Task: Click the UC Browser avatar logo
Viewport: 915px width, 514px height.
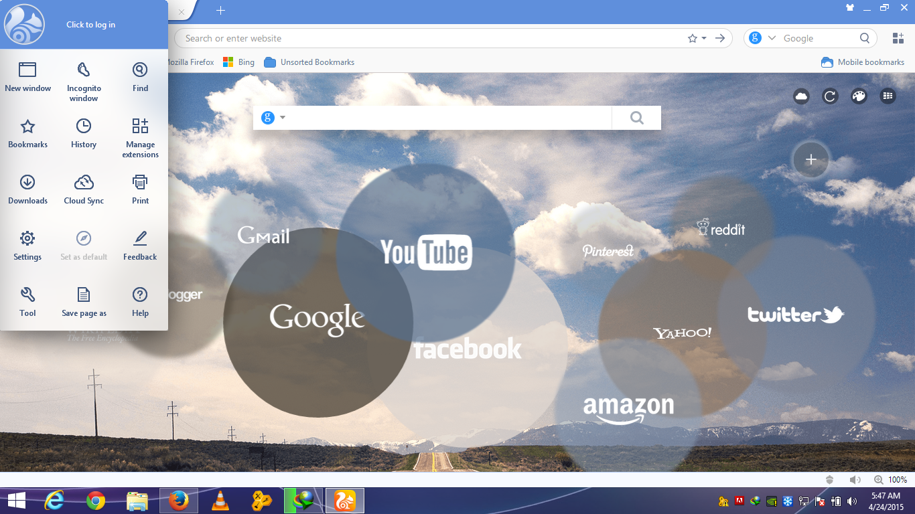Action: pyautogui.click(x=24, y=24)
